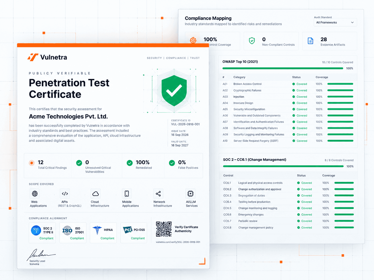
Task: Click the Unresolved Critical Vulnerabilities check icon
Action: tap(79, 163)
